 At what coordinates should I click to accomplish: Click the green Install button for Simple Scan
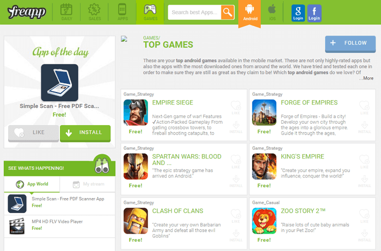[x=85, y=133]
